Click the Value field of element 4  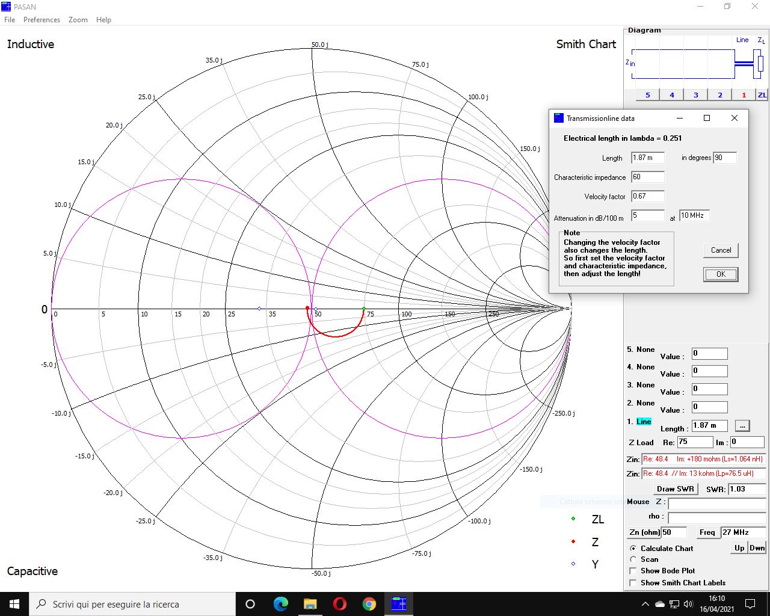tap(709, 371)
